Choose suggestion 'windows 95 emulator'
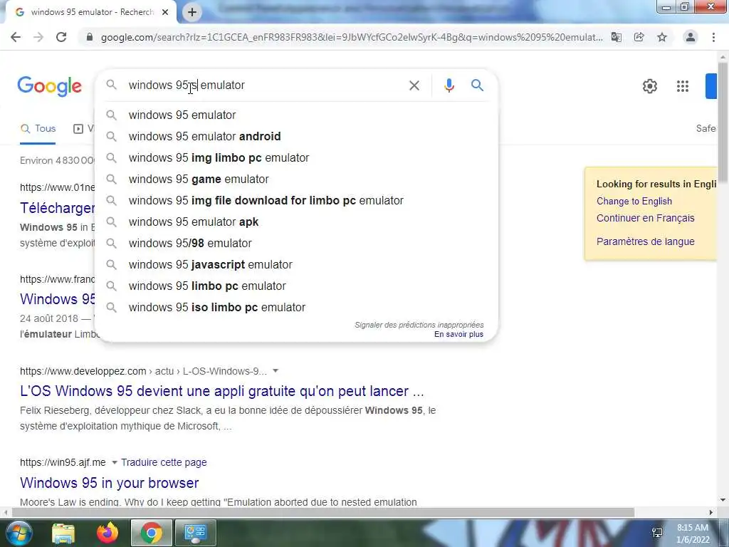Screen dimensions: 729x547 [295, 115]
